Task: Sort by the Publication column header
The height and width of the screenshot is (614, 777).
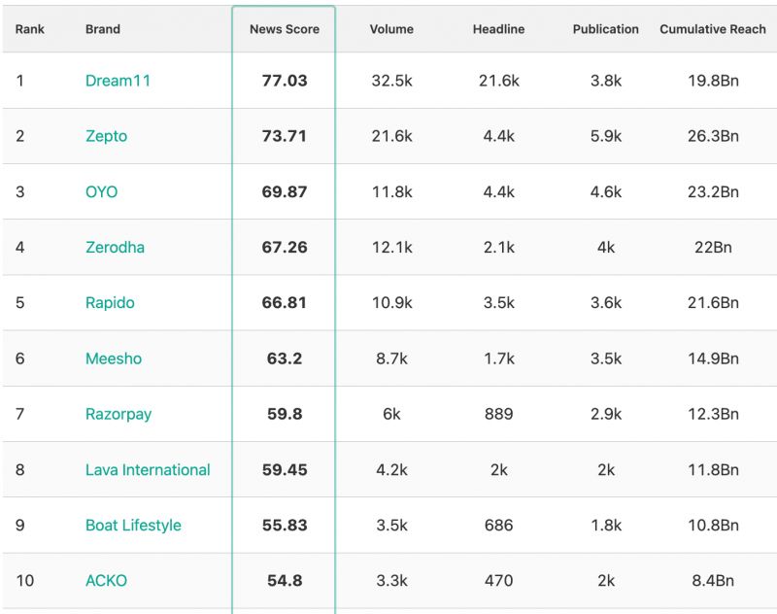Action: pyautogui.click(x=606, y=29)
